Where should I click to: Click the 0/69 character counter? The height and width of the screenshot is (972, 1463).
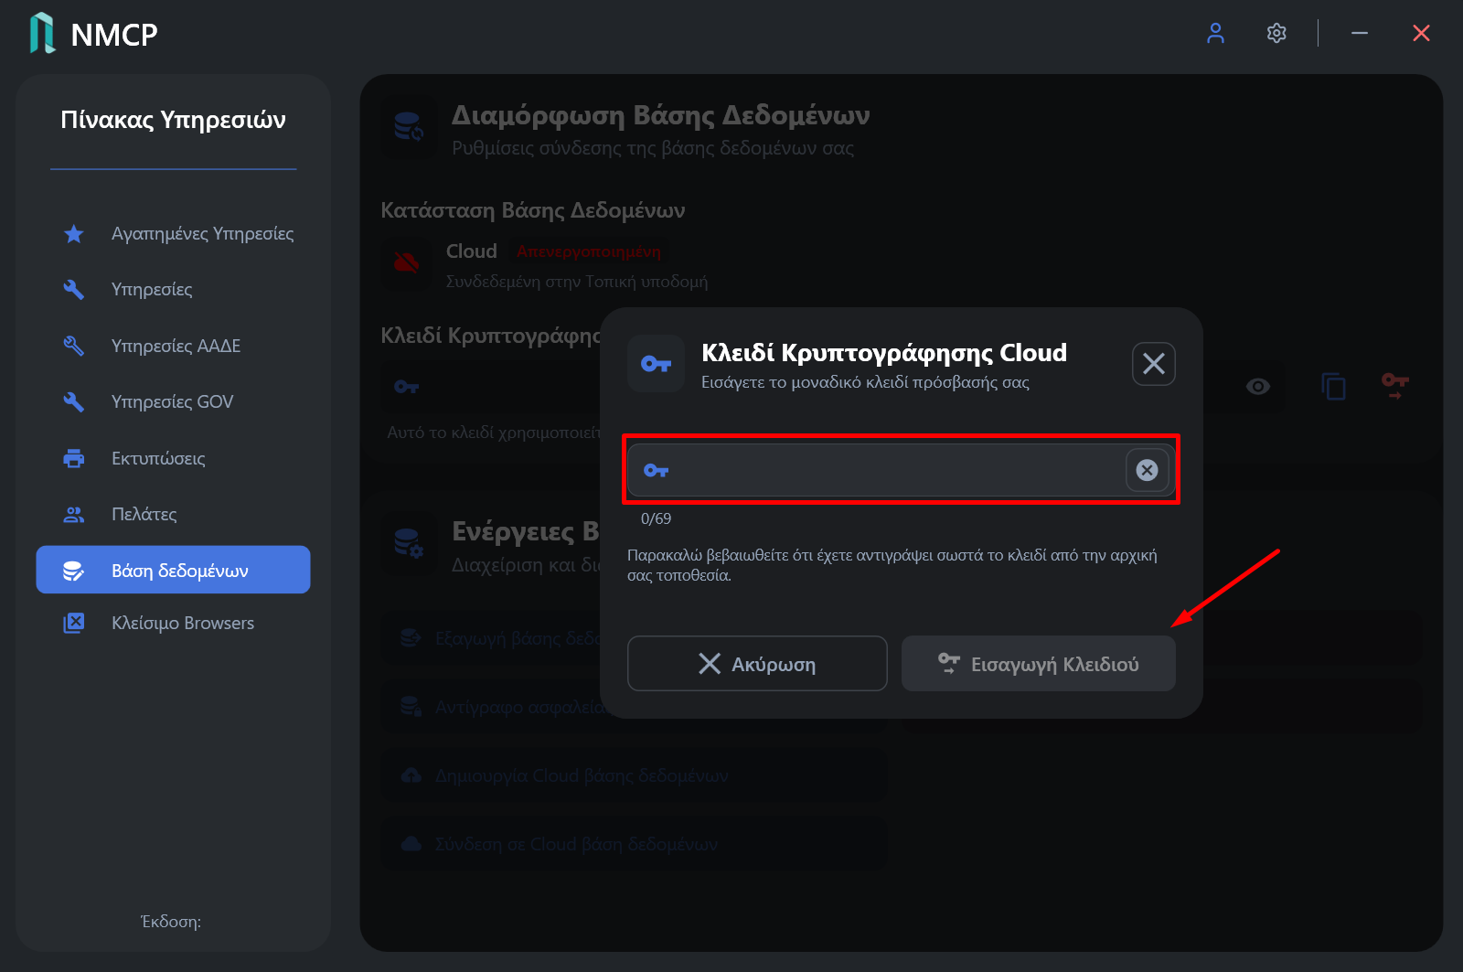657,518
